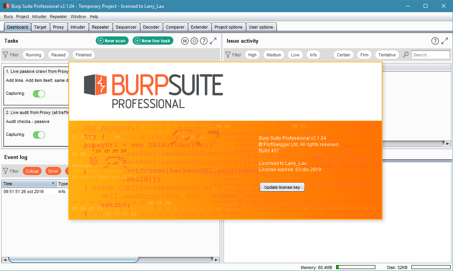The image size is (453, 271).
Task: Click the Event log scrollbar left arrow
Action: [x=5, y=260]
